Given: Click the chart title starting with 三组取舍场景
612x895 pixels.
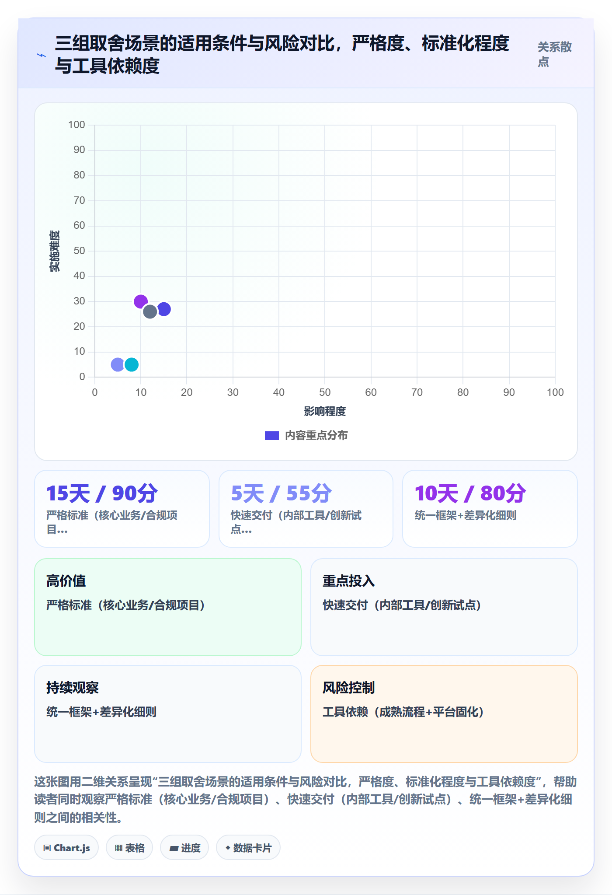Looking at the screenshot, I should (x=282, y=54).
